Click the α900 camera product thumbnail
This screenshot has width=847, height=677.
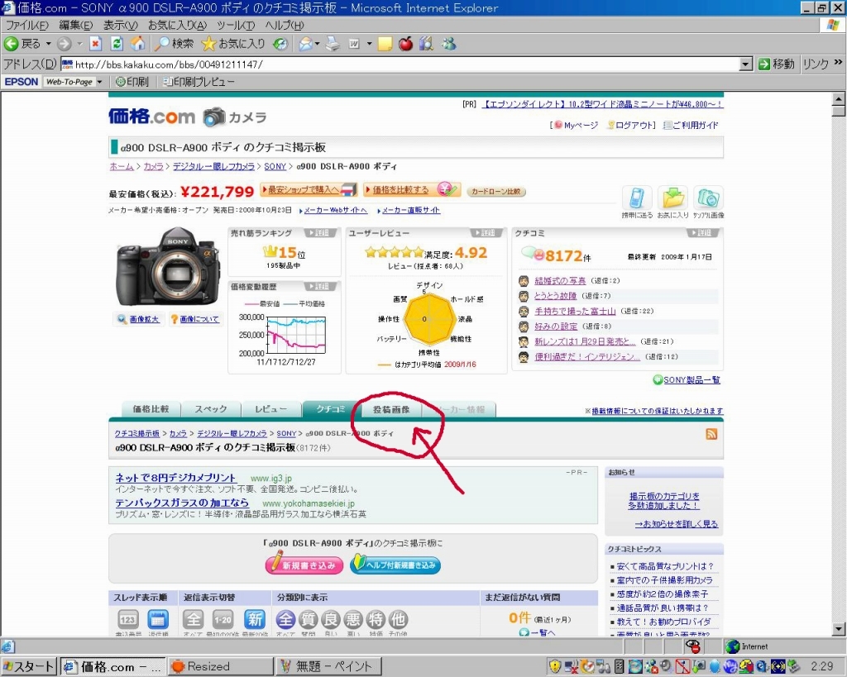168,267
